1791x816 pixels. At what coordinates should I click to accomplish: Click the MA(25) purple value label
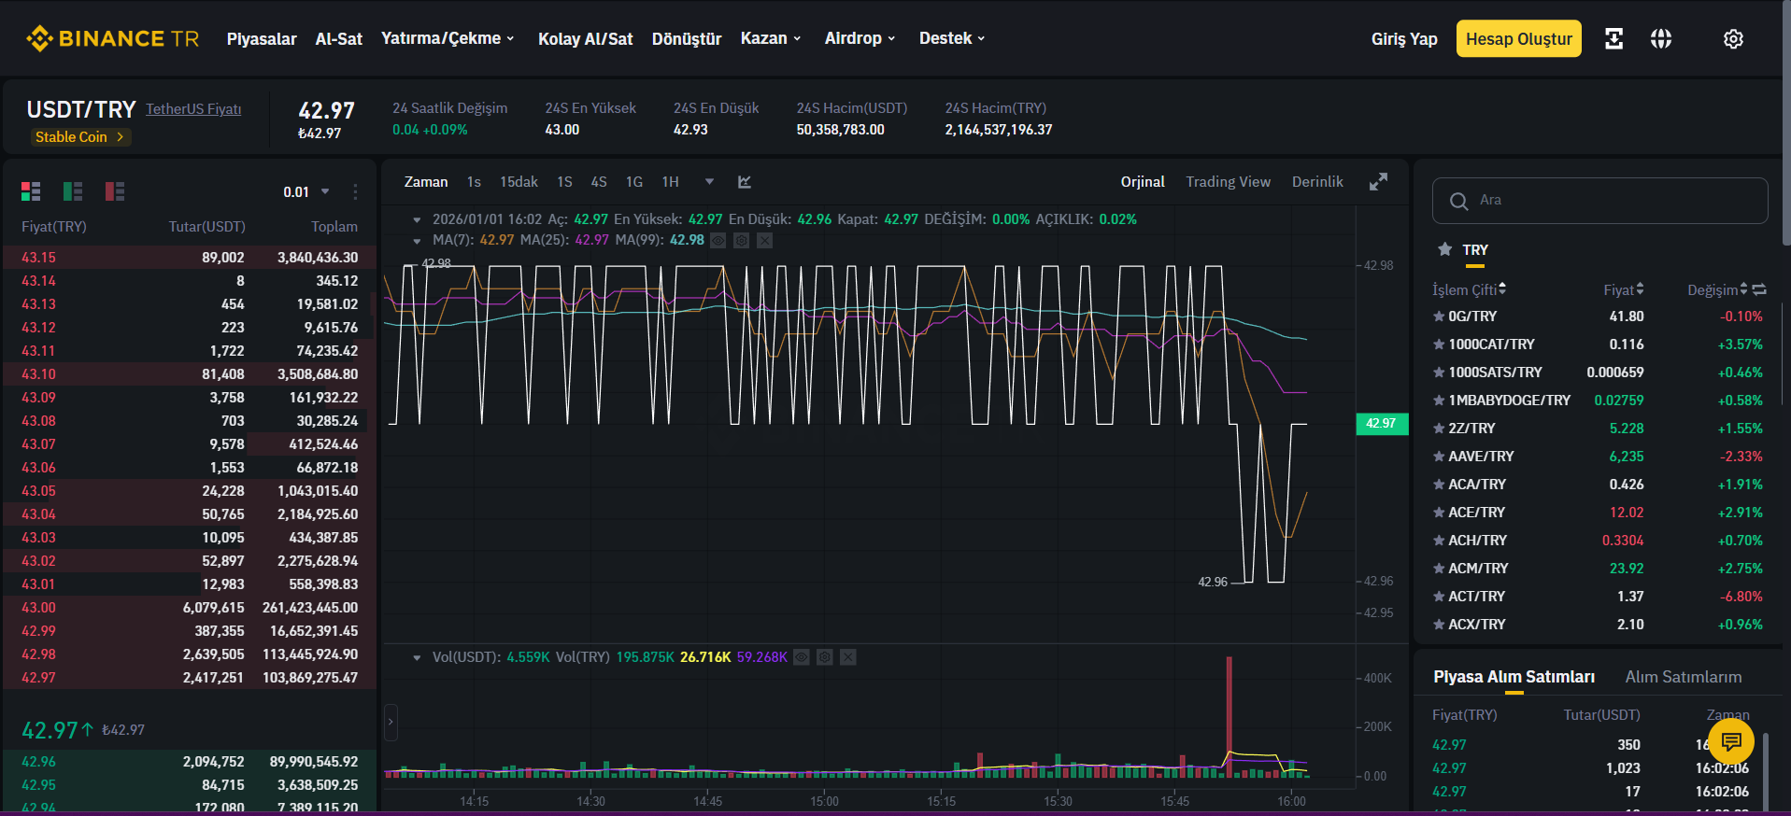591,240
